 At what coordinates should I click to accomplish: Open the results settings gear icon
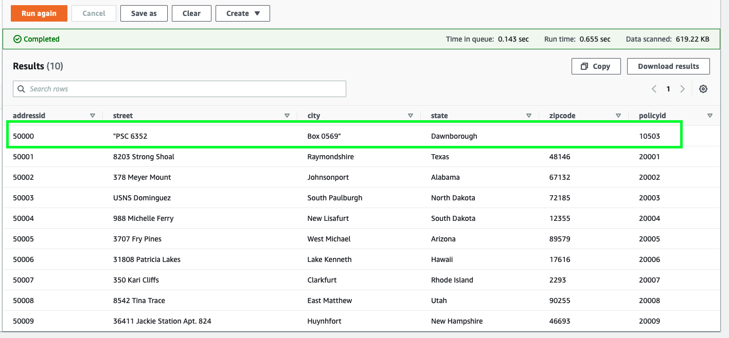tap(703, 89)
